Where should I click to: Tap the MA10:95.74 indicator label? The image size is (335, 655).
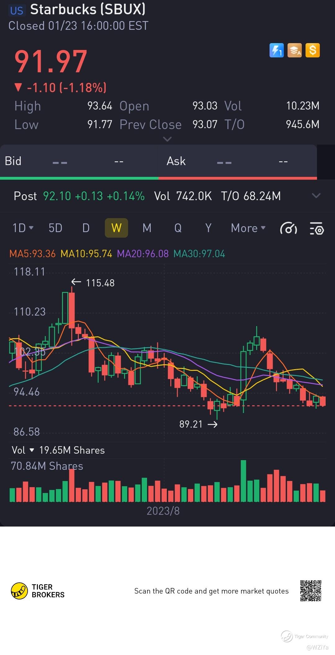[x=86, y=254]
